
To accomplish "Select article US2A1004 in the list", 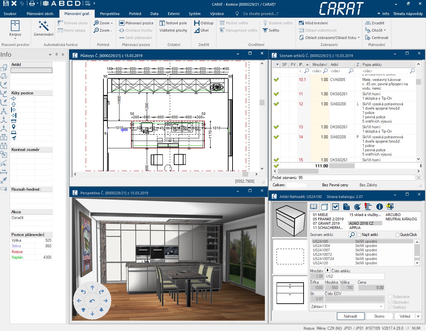I will [x=362, y=246].
